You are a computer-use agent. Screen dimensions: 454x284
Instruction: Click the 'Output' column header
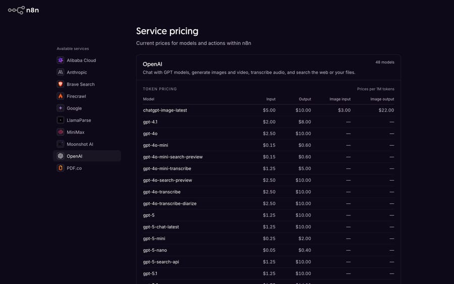pyautogui.click(x=305, y=99)
